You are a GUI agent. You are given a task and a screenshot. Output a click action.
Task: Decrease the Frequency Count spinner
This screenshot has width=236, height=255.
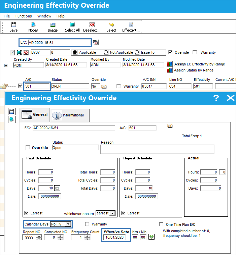87,239
